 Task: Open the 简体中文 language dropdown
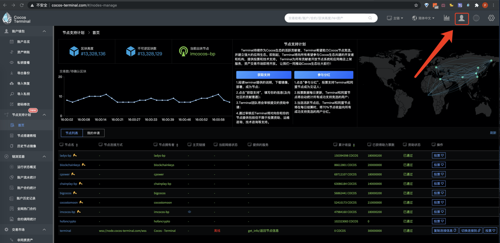(423, 18)
